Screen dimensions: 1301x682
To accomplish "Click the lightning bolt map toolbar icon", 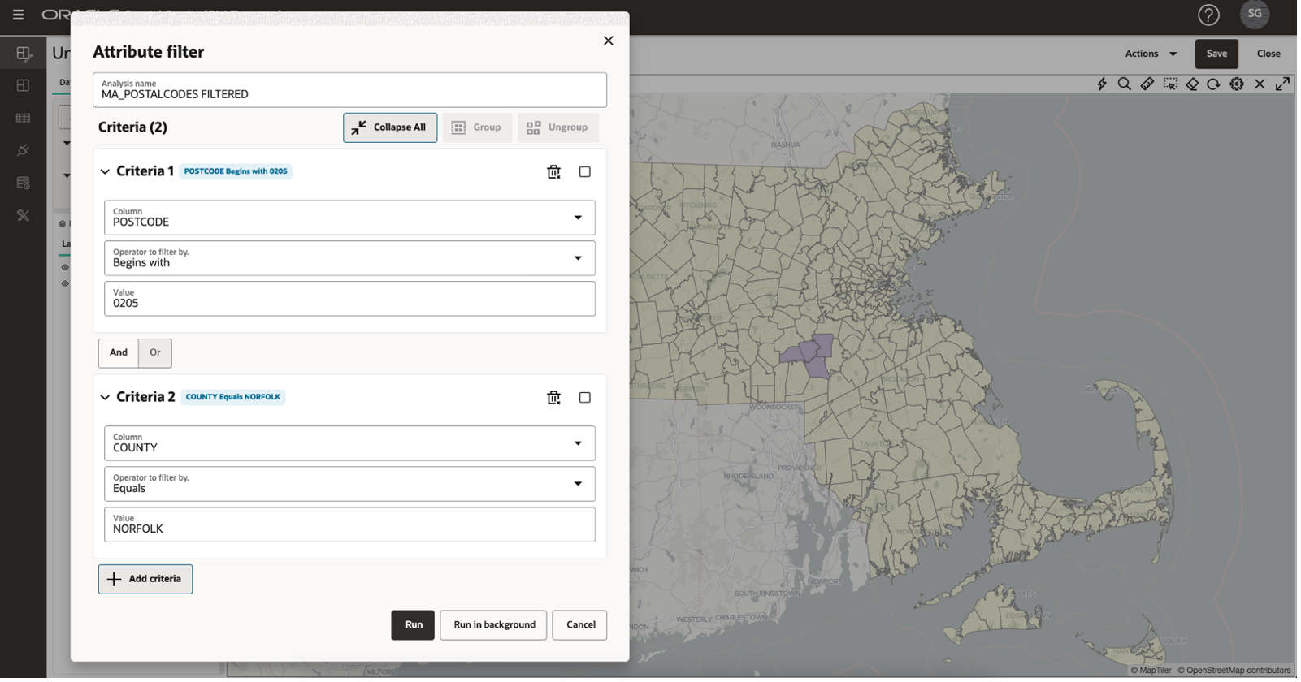I will click(x=1102, y=84).
